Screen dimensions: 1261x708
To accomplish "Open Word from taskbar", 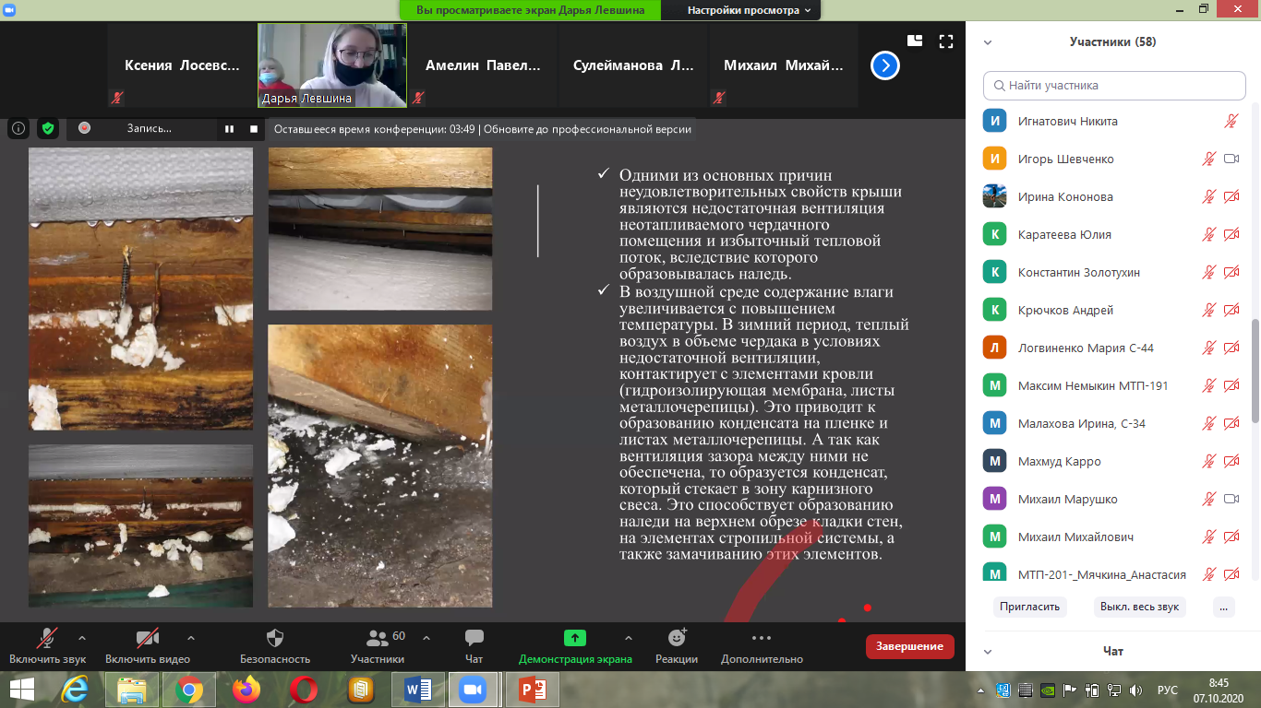I will pos(418,689).
